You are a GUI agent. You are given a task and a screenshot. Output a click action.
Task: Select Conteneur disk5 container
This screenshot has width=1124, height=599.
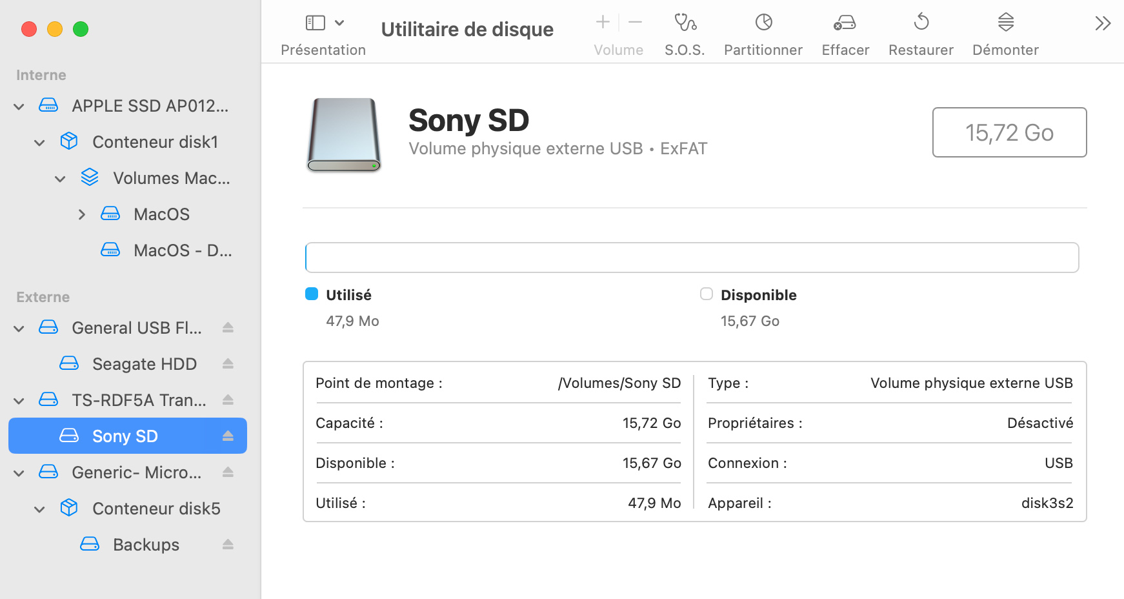(x=128, y=509)
